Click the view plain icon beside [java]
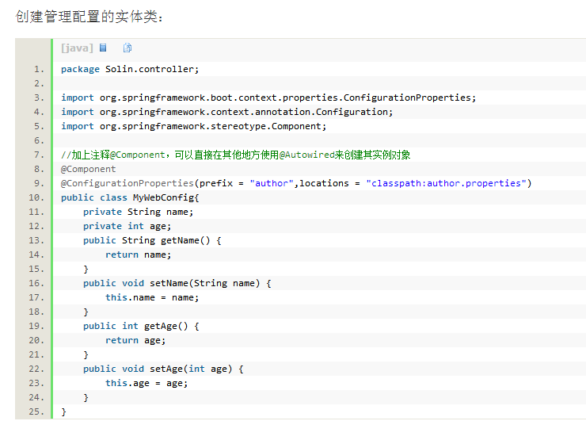586x421 pixels. pos(103,48)
